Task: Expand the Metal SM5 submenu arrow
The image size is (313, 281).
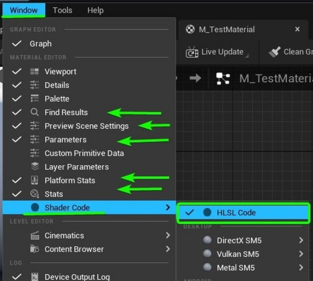Action: [x=301, y=267]
